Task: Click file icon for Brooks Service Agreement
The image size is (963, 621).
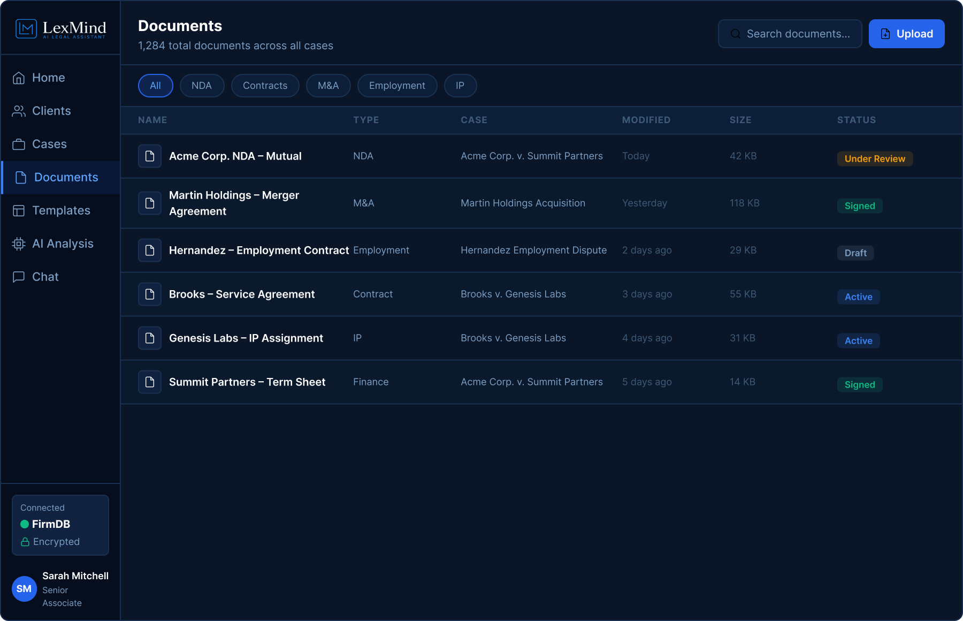Action: point(150,294)
